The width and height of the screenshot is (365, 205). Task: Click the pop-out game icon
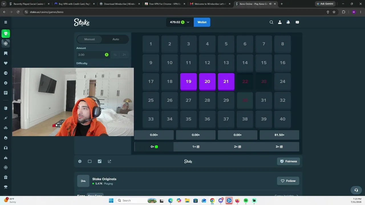click(x=109, y=161)
